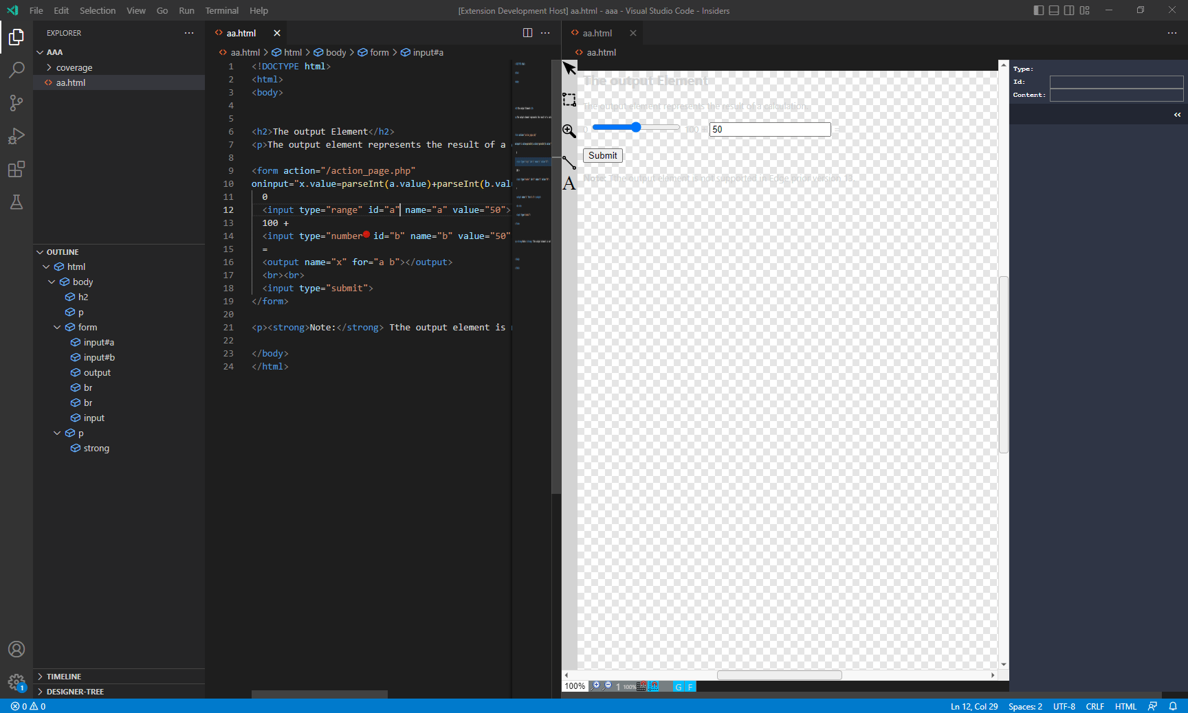Close the left aa.html editor tab
The height and width of the screenshot is (713, 1188).
277,33
